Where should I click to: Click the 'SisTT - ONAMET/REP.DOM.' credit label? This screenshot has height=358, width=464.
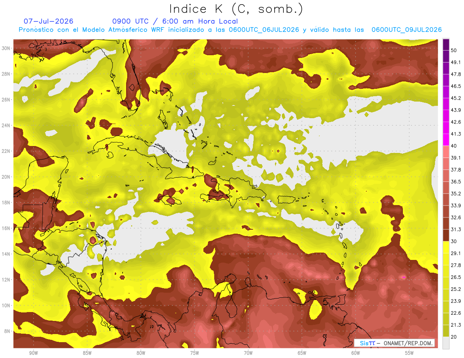coord(394,343)
